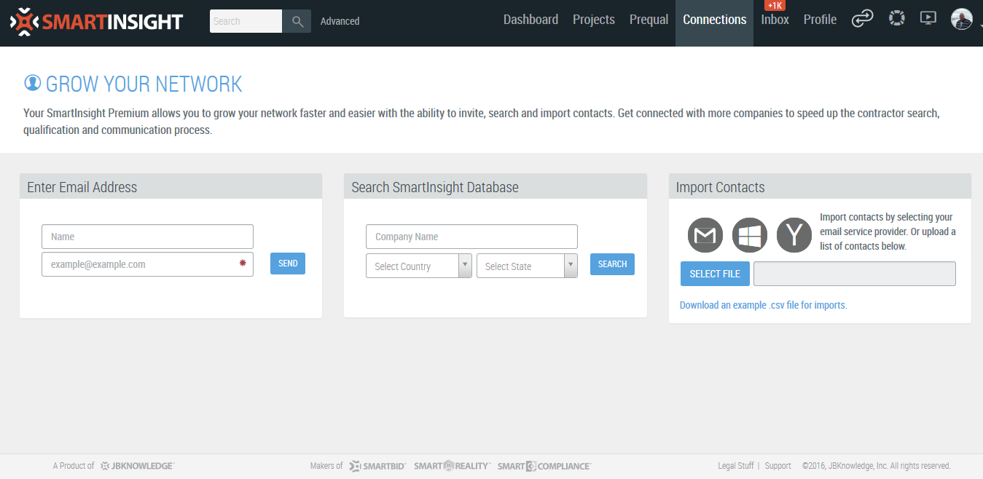Click the 'GROW YOUR NETWORK' heading
The height and width of the screenshot is (479, 983).
[x=144, y=84]
